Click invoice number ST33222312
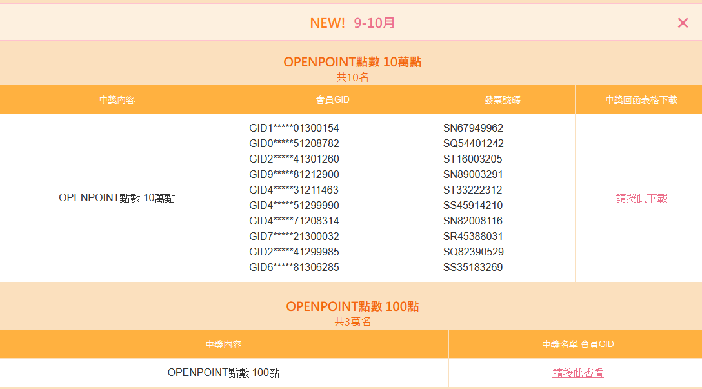702x389 pixels. tap(472, 190)
